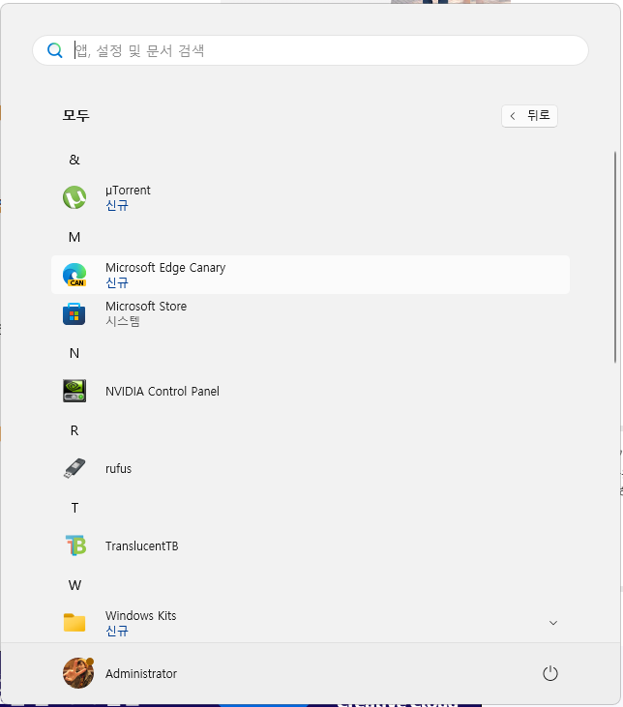Go back with the 뒤로 button
Screen dimensions: 623x707
tap(529, 116)
